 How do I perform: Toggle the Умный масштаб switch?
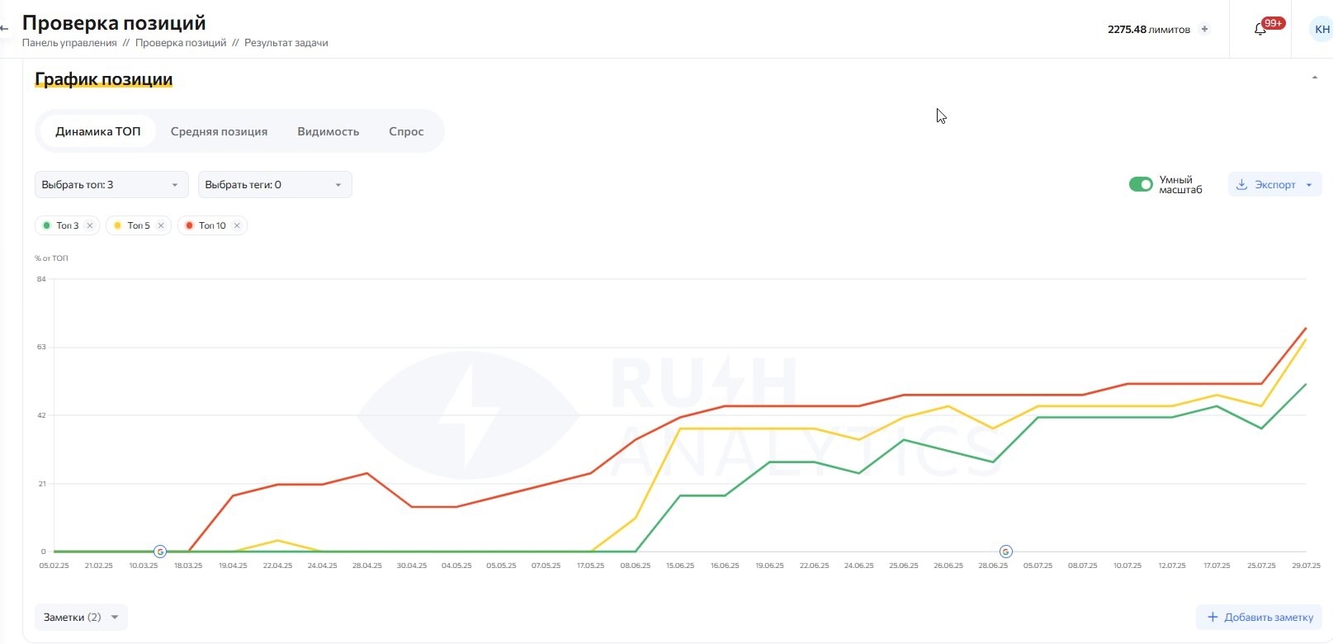coord(1141,184)
